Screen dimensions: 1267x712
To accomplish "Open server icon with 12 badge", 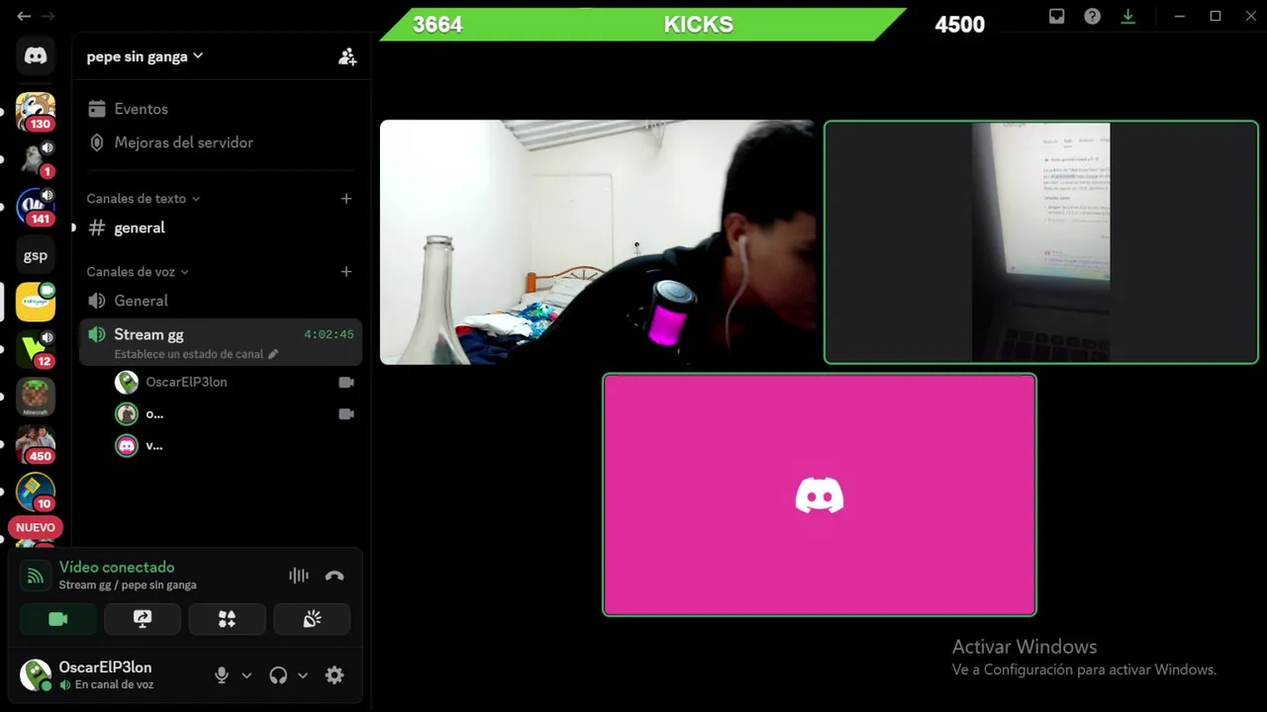I will [36, 350].
